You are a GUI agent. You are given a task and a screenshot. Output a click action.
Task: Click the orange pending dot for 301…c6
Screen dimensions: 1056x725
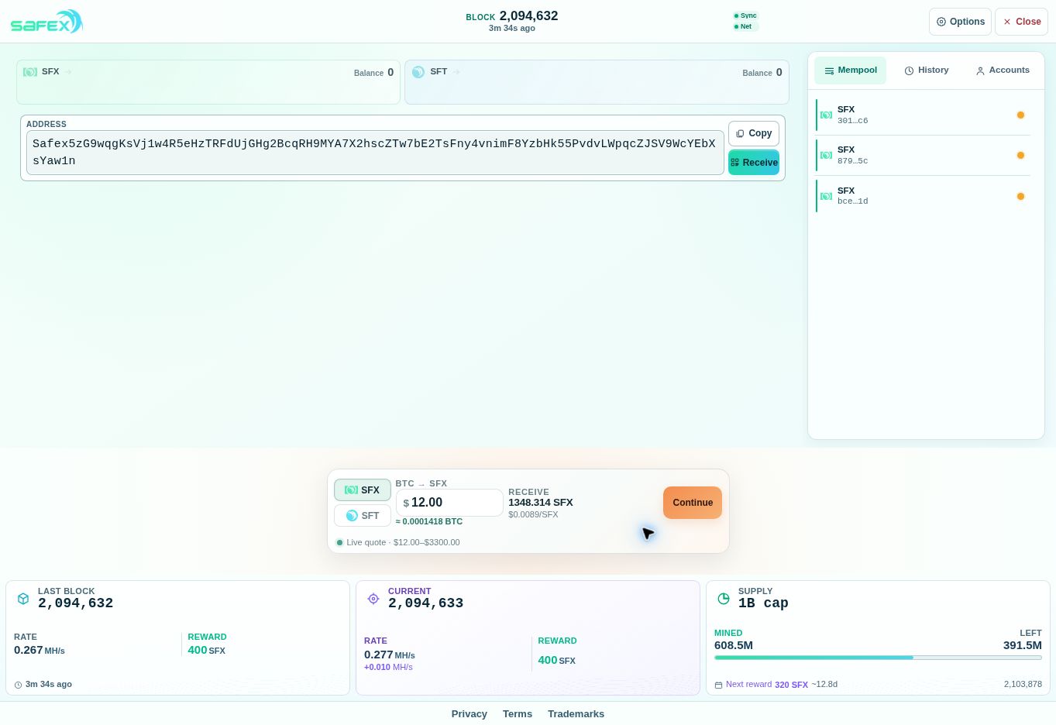coord(1020,115)
